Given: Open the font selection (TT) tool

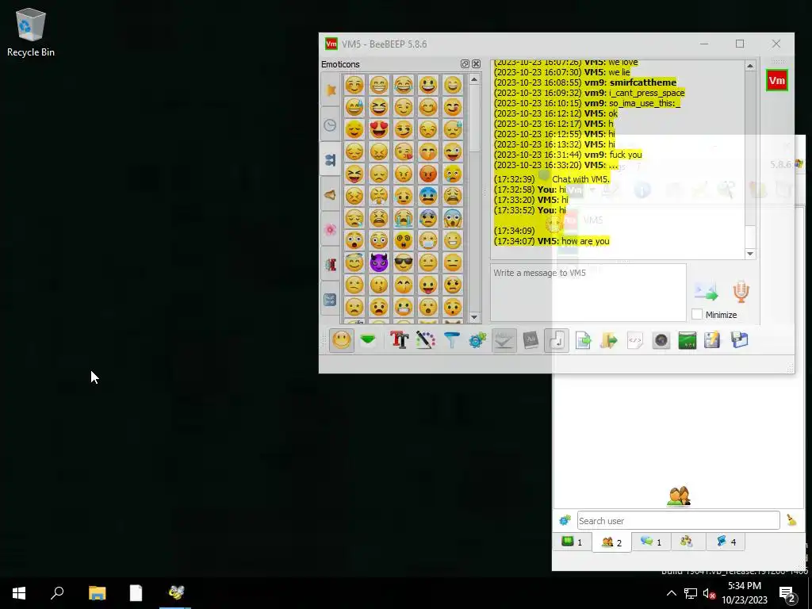Looking at the screenshot, I should tap(400, 340).
